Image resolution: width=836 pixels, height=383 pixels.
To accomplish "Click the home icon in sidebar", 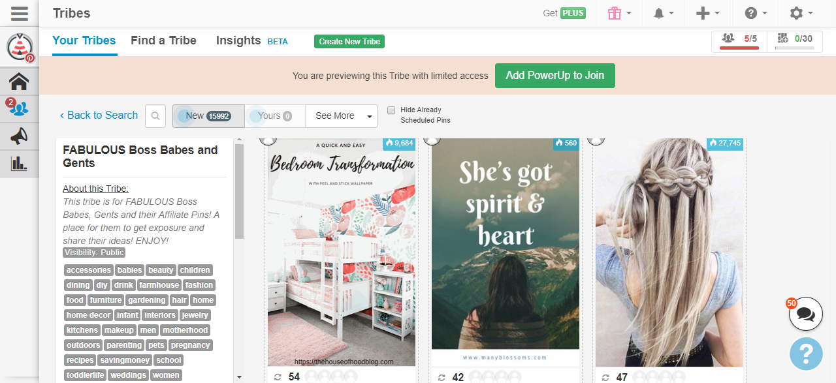I will click(x=19, y=82).
